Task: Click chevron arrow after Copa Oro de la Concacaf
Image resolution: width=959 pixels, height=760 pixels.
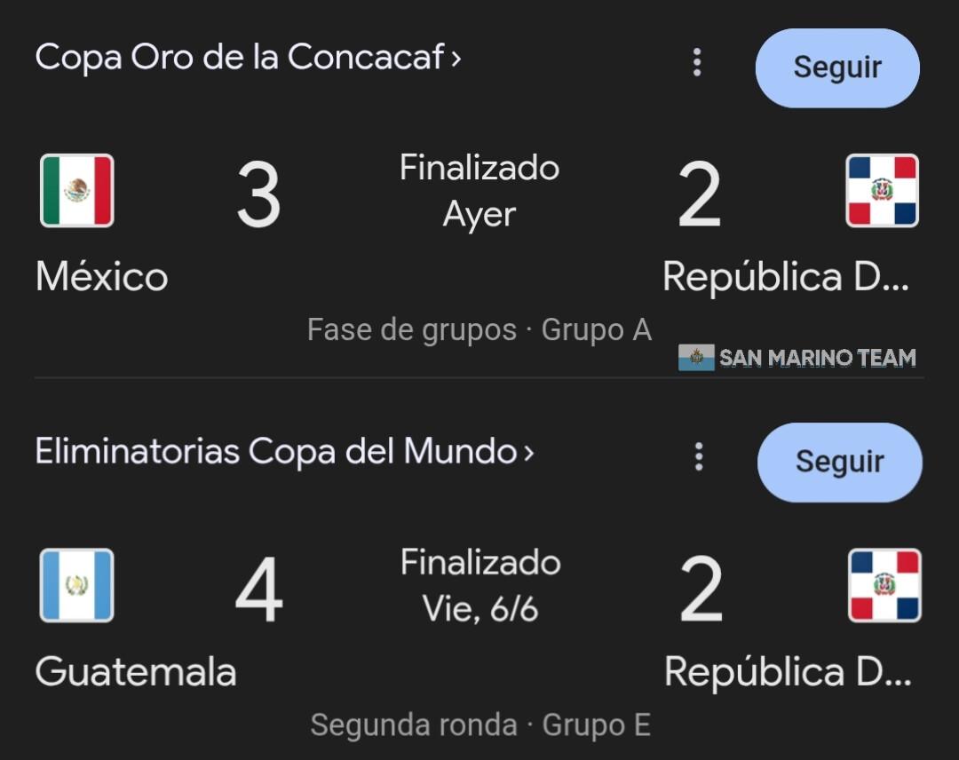Action: tap(456, 59)
